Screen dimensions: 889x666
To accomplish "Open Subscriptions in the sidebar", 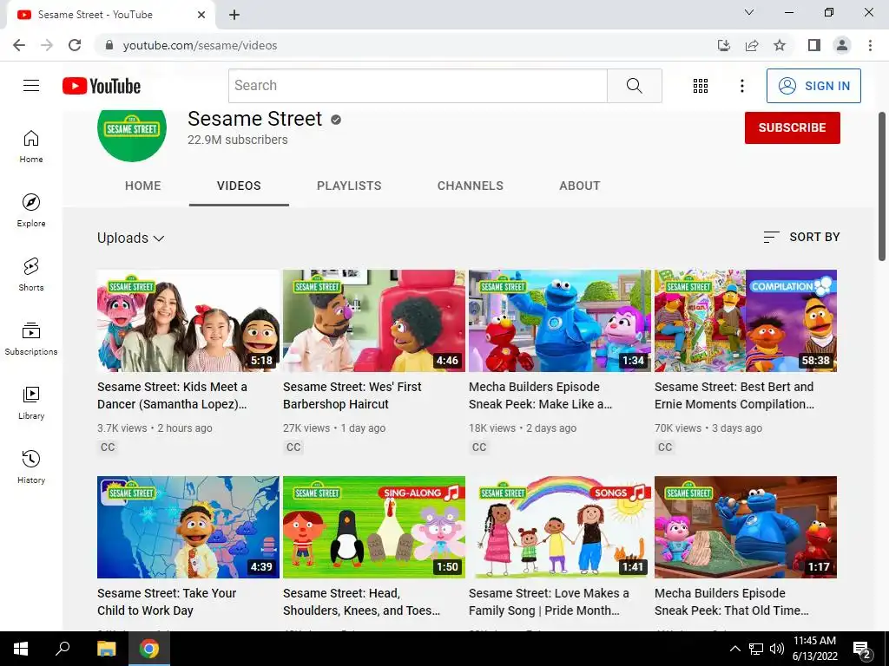I will coord(31,339).
